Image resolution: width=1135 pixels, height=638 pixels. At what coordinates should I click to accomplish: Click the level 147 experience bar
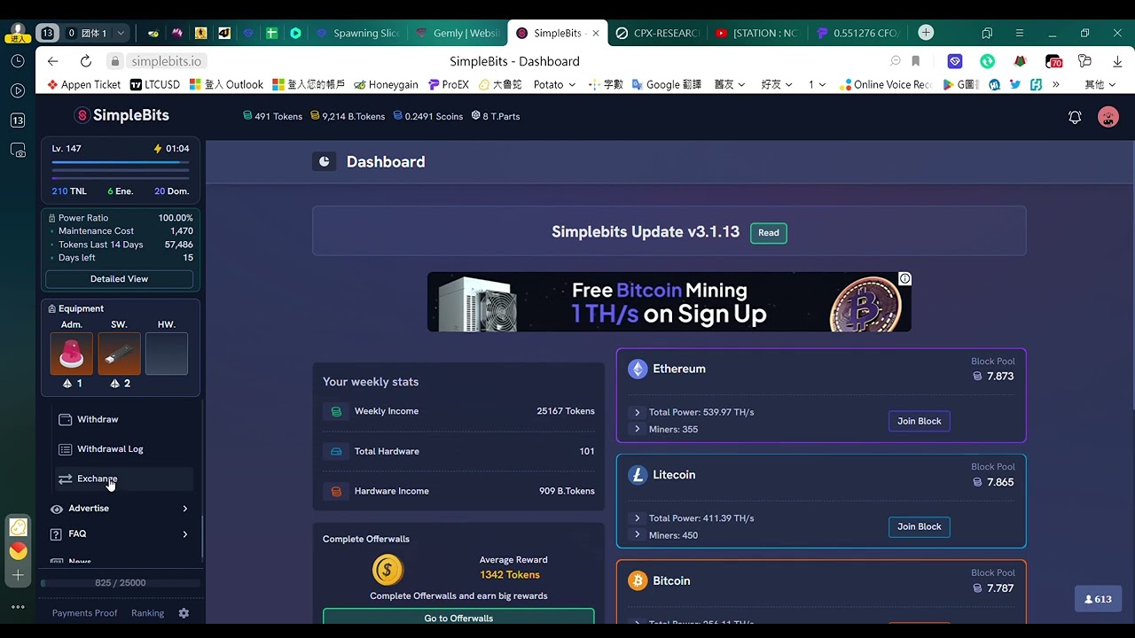[121, 163]
